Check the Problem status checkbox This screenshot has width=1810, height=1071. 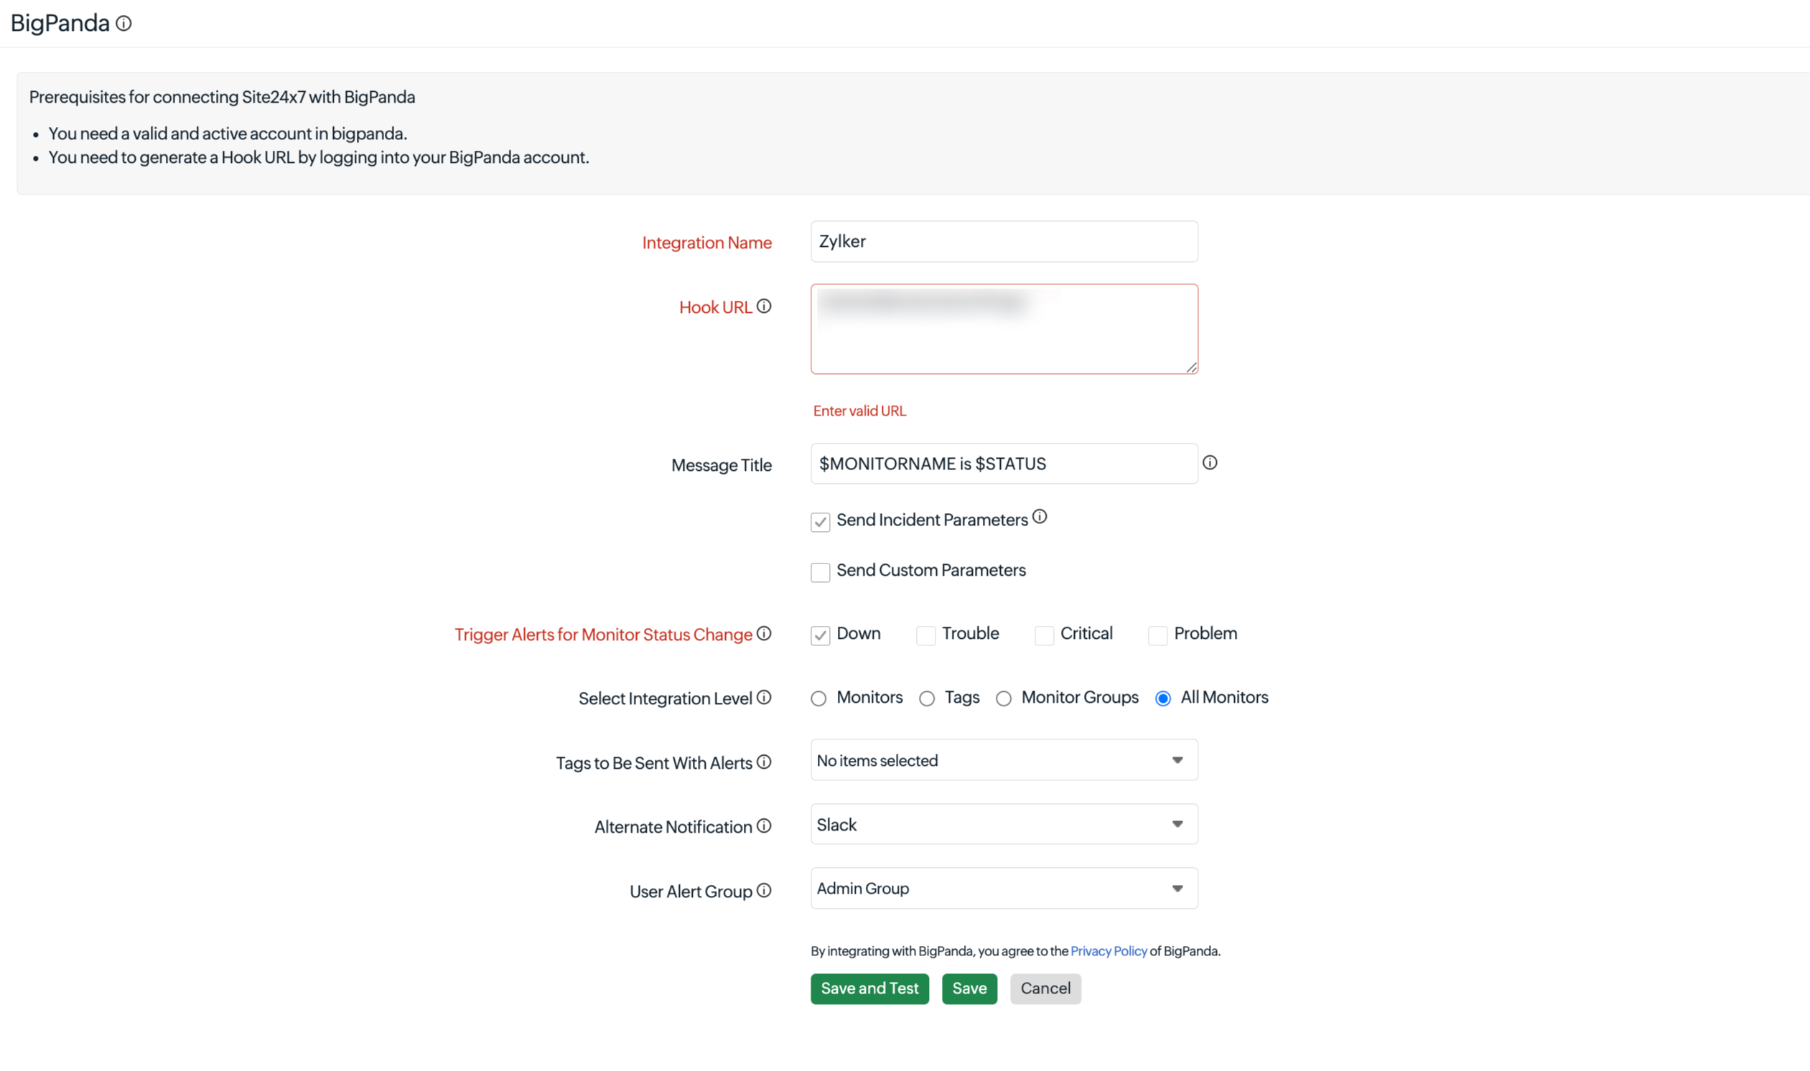point(1157,635)
